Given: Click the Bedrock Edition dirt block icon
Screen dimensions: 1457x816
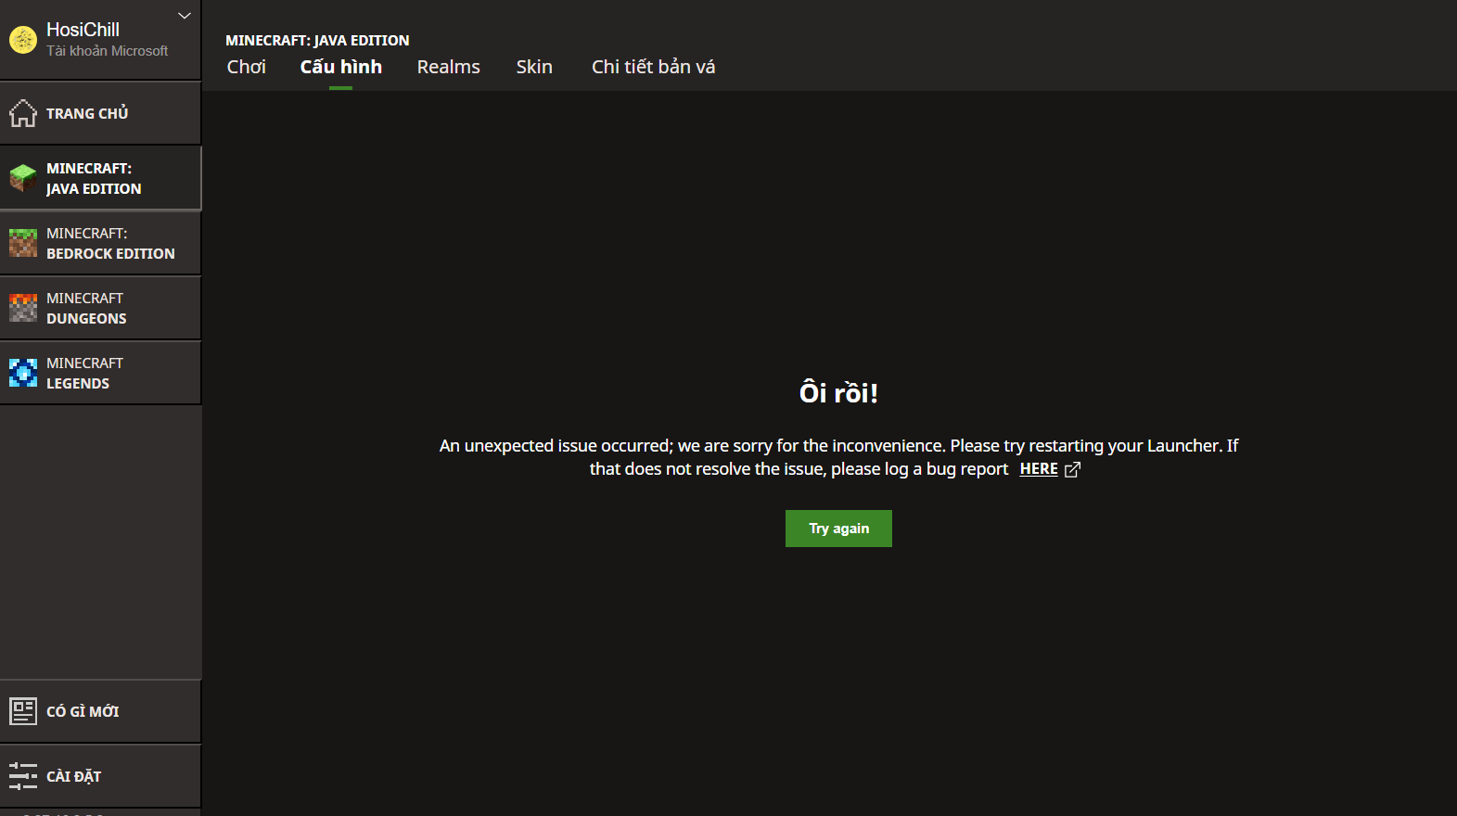Looking at the screenshot, I should point(23,243).
